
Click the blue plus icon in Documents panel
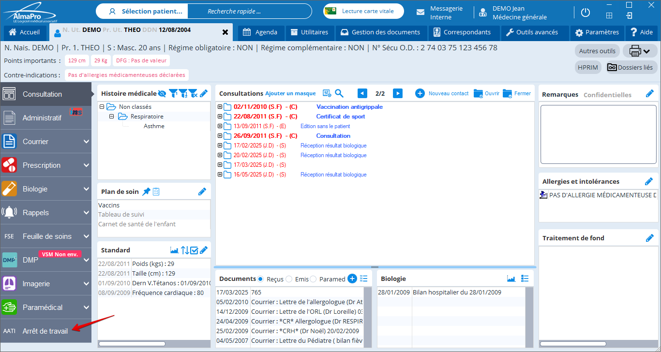pos(352,279)
